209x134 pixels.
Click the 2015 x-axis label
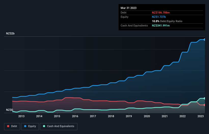coord(57,116)
